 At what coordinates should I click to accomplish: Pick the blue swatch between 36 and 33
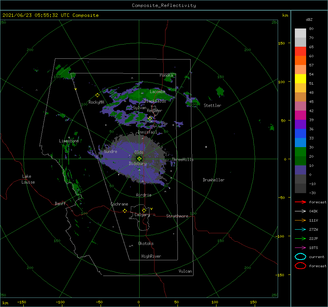pyautogui.click(x=300, y=134)
